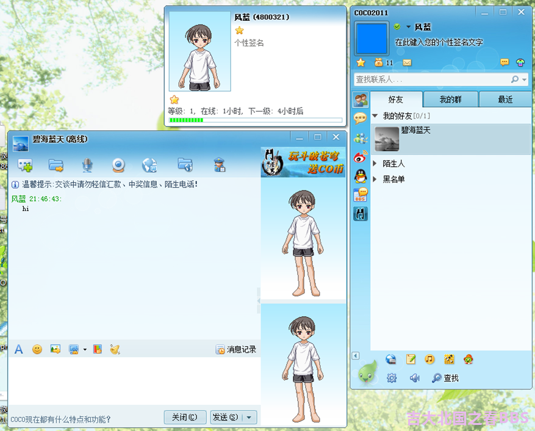Open the send options dropdown arrow
The width and height of the screenshot is (535, 431).
pos(250,418)
